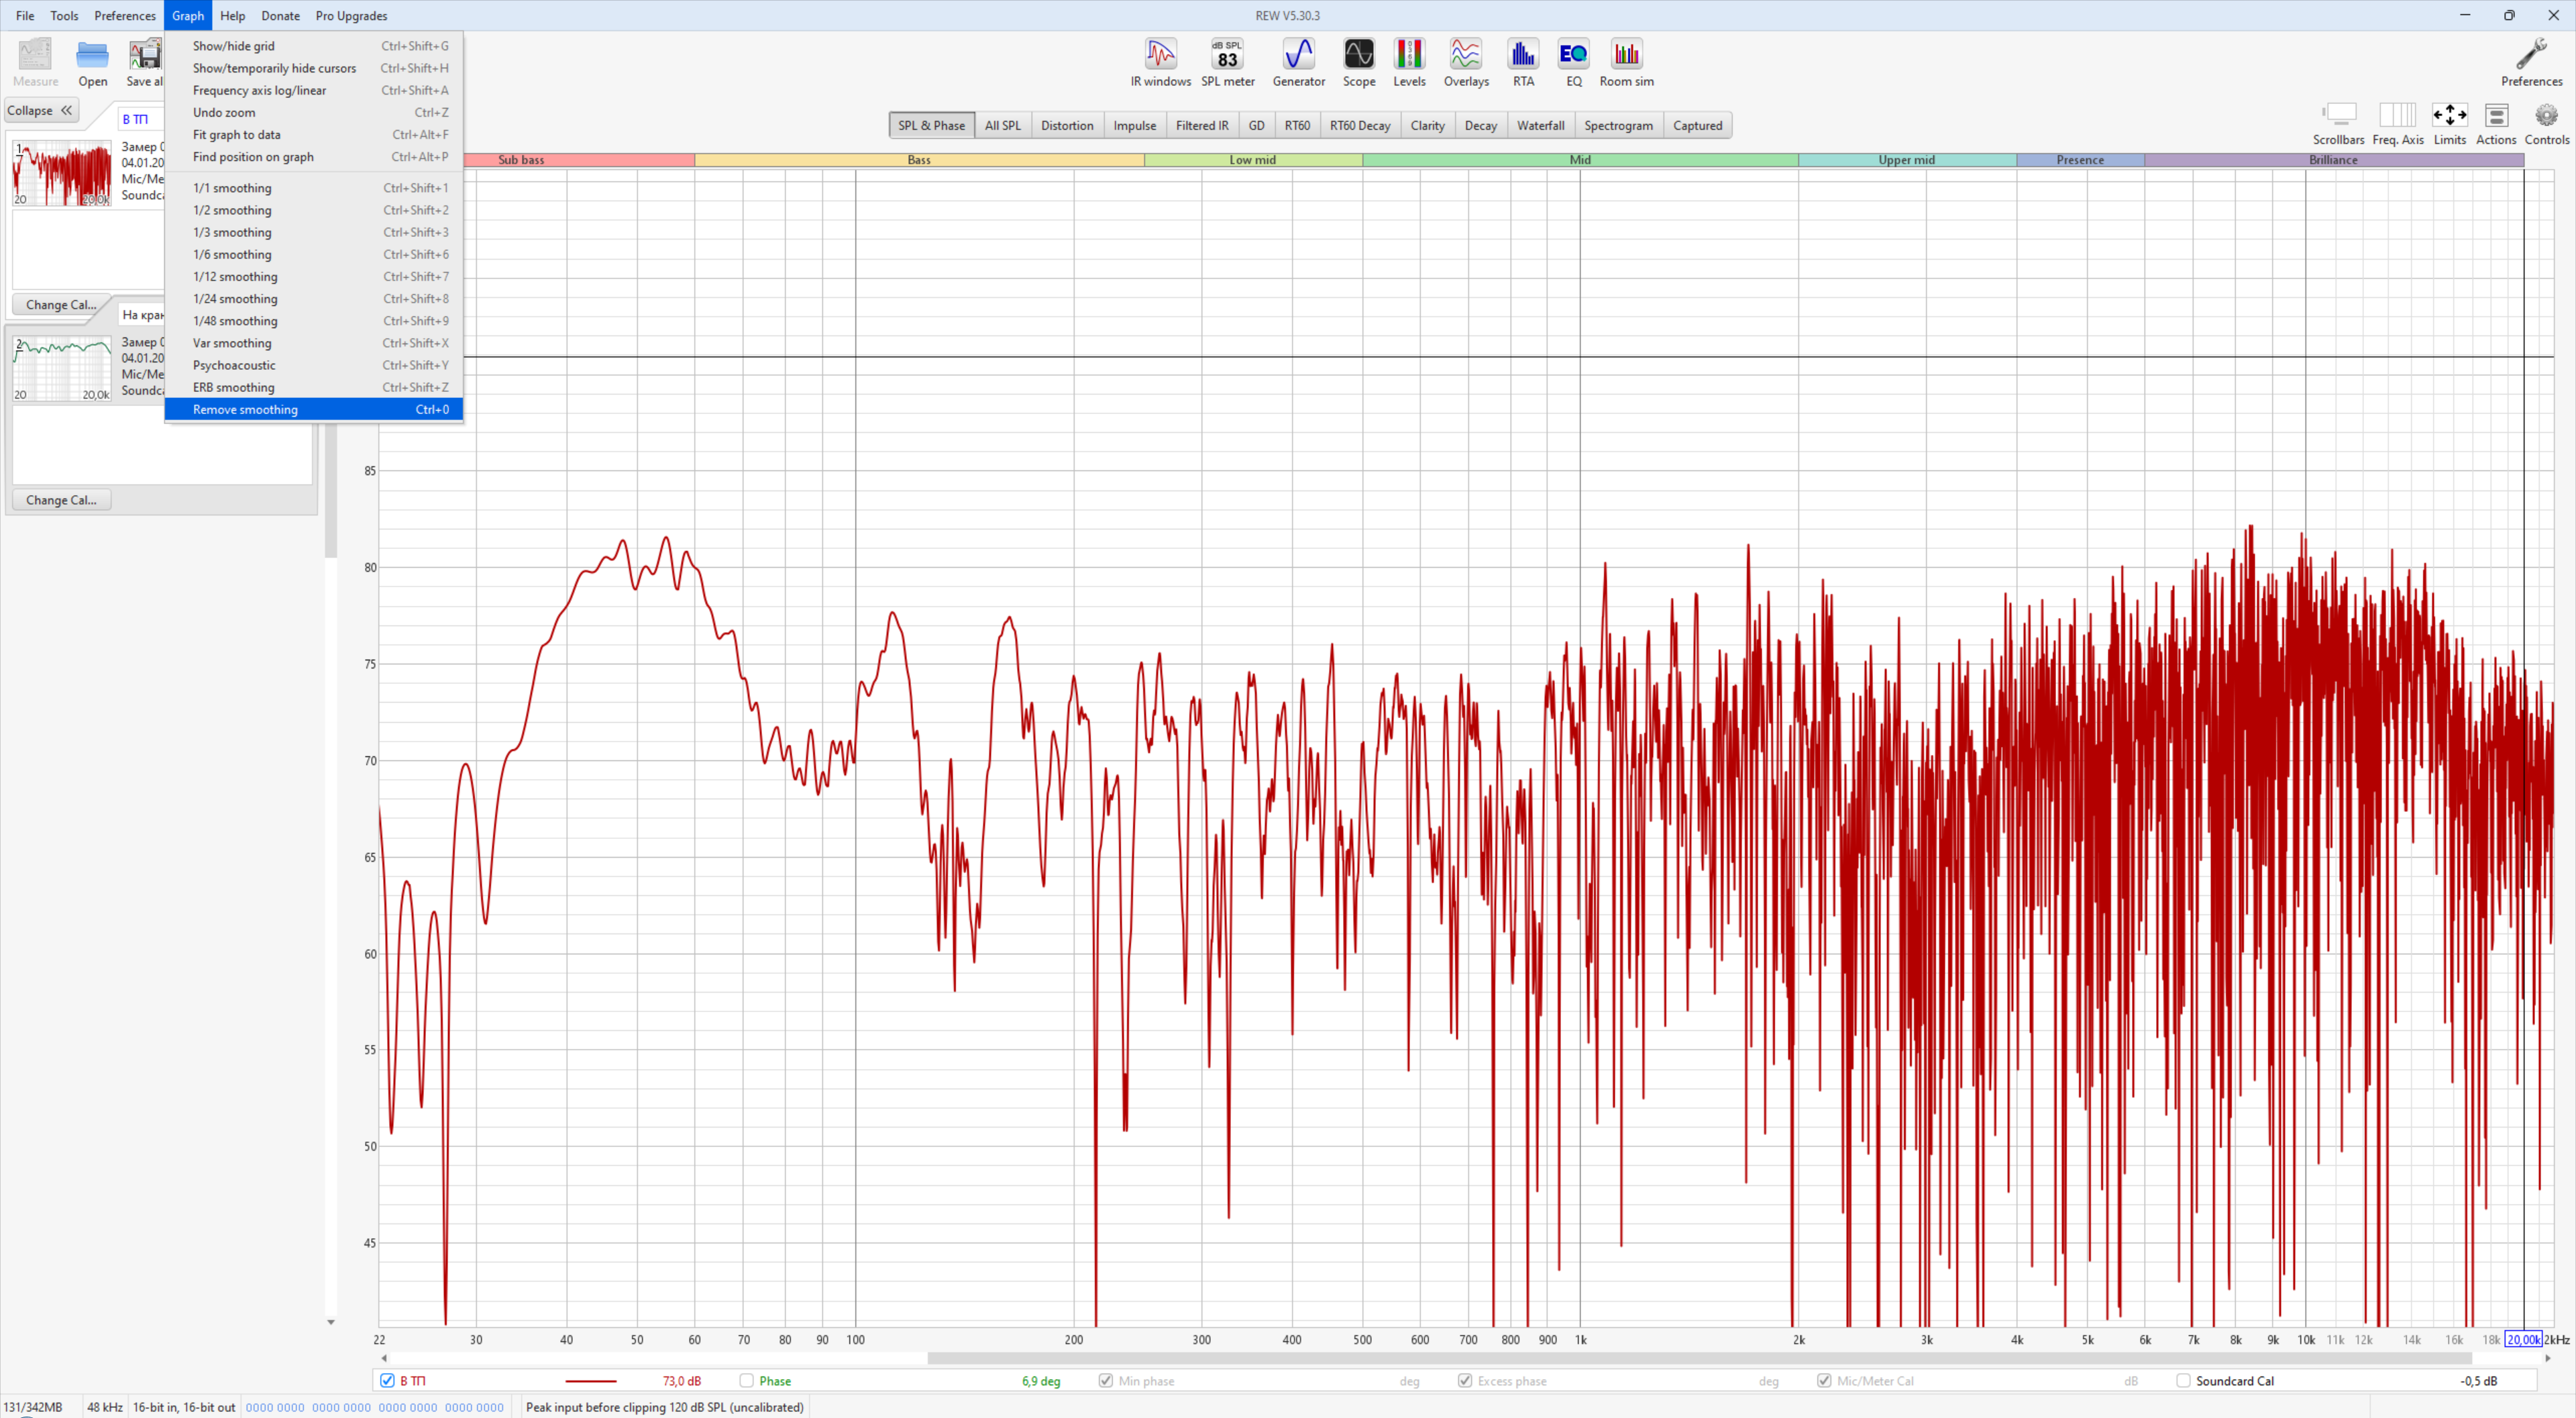Viewport: 2576px width, 1418px height.
Task: Open the Tools menu
Action: [64, 15]
